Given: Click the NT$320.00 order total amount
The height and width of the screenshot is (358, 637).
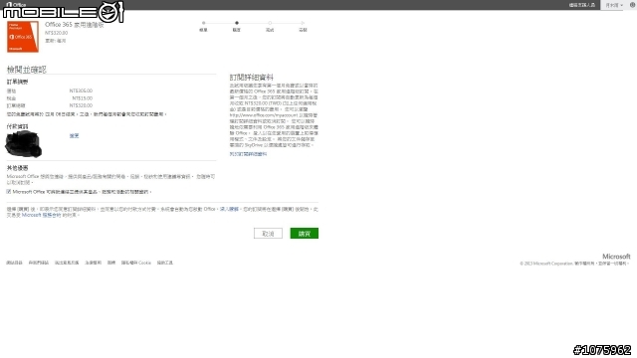Looking at the screenshot, I should pos(81,105).
